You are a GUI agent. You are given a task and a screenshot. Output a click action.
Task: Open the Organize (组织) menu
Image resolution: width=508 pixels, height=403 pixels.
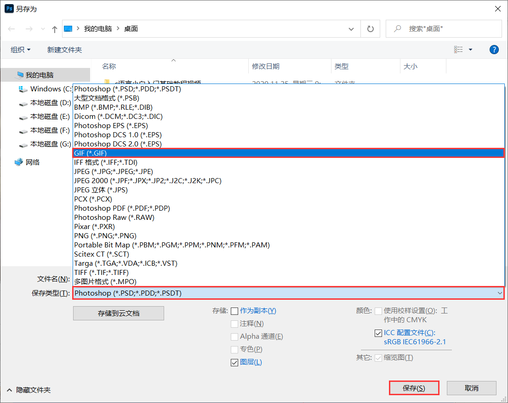[x=20, y=50]
